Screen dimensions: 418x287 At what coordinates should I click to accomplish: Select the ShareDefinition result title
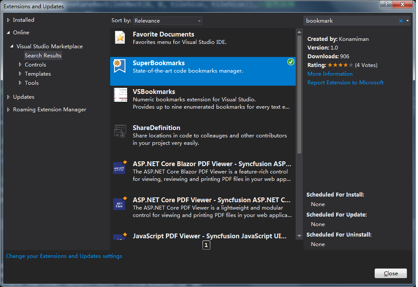[x=156, y=128]
